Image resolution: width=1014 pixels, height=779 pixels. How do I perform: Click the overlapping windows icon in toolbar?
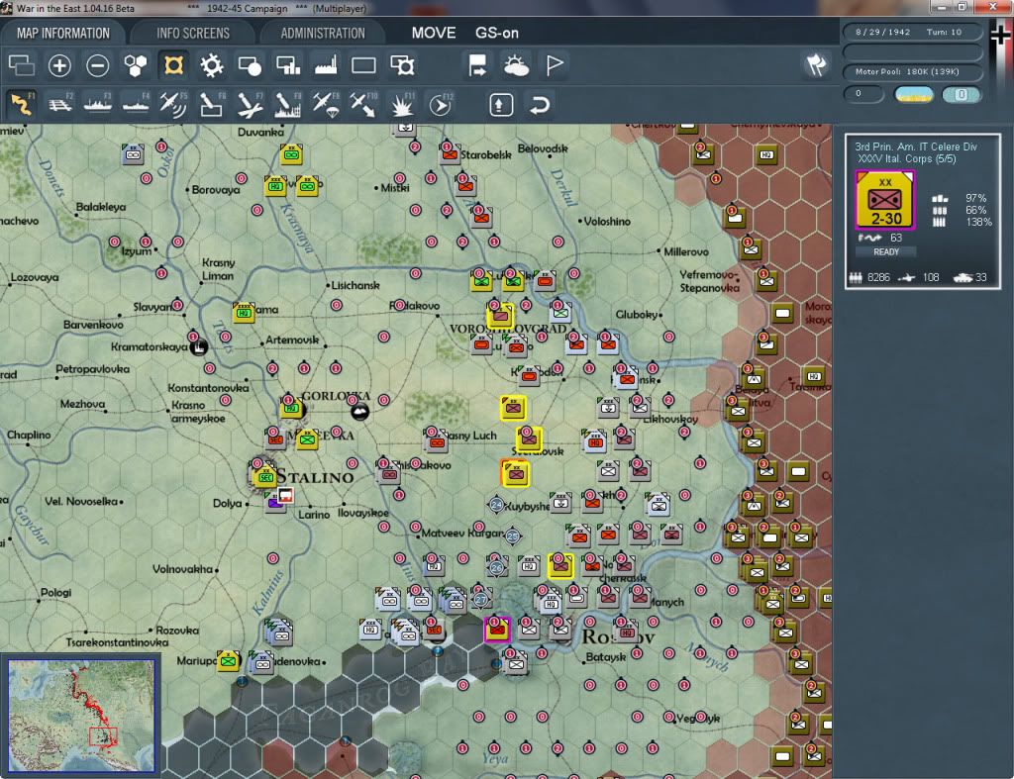click(22, 65)
